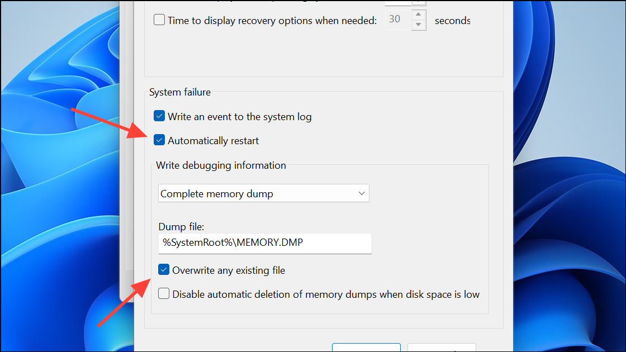
Task: Click the dropdown chevron arrow
Action: pyautogui.click(x=361, y=193)
